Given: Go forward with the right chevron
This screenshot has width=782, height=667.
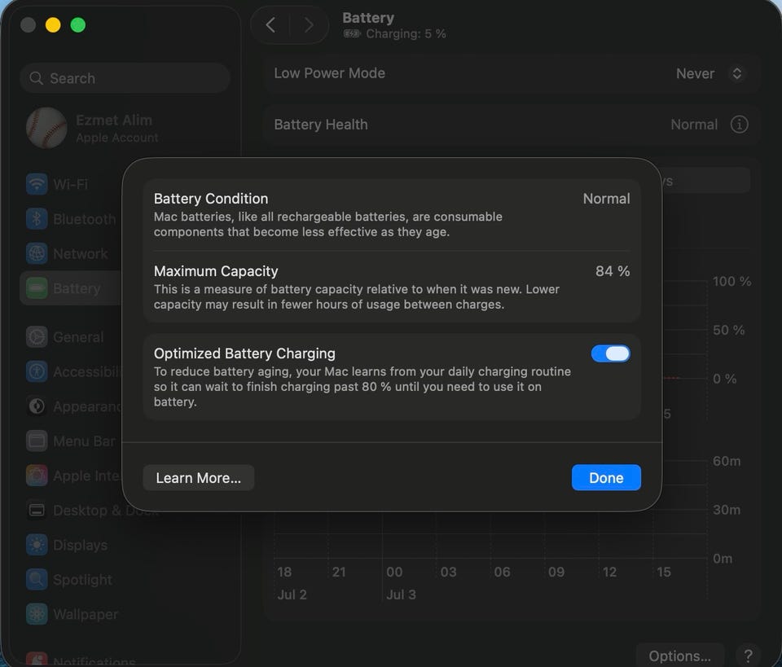Looking at the screenshot, I should coord(309,25).
